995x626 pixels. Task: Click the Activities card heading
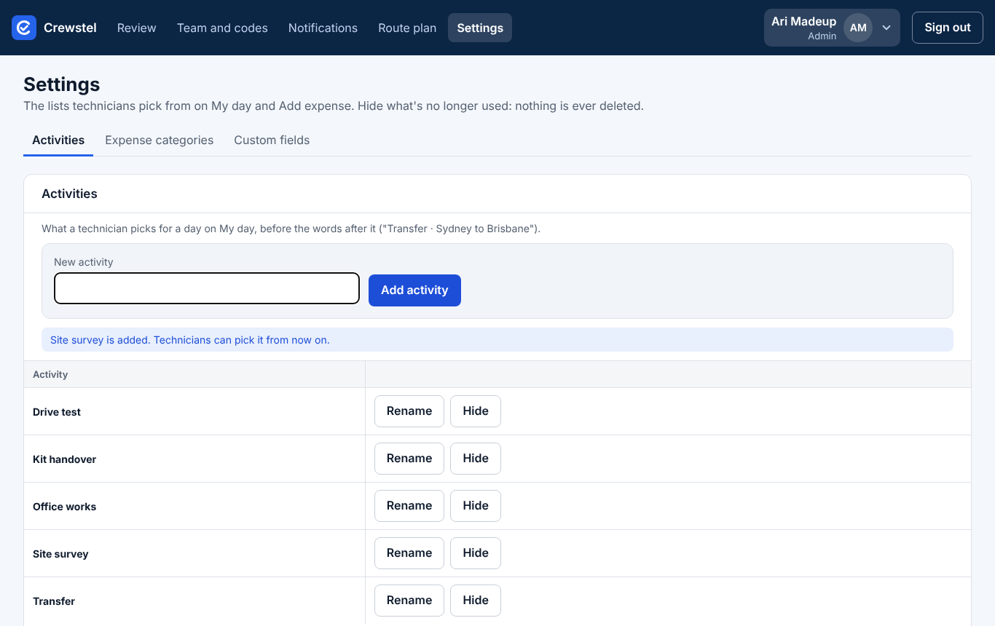tap(69, 194)
